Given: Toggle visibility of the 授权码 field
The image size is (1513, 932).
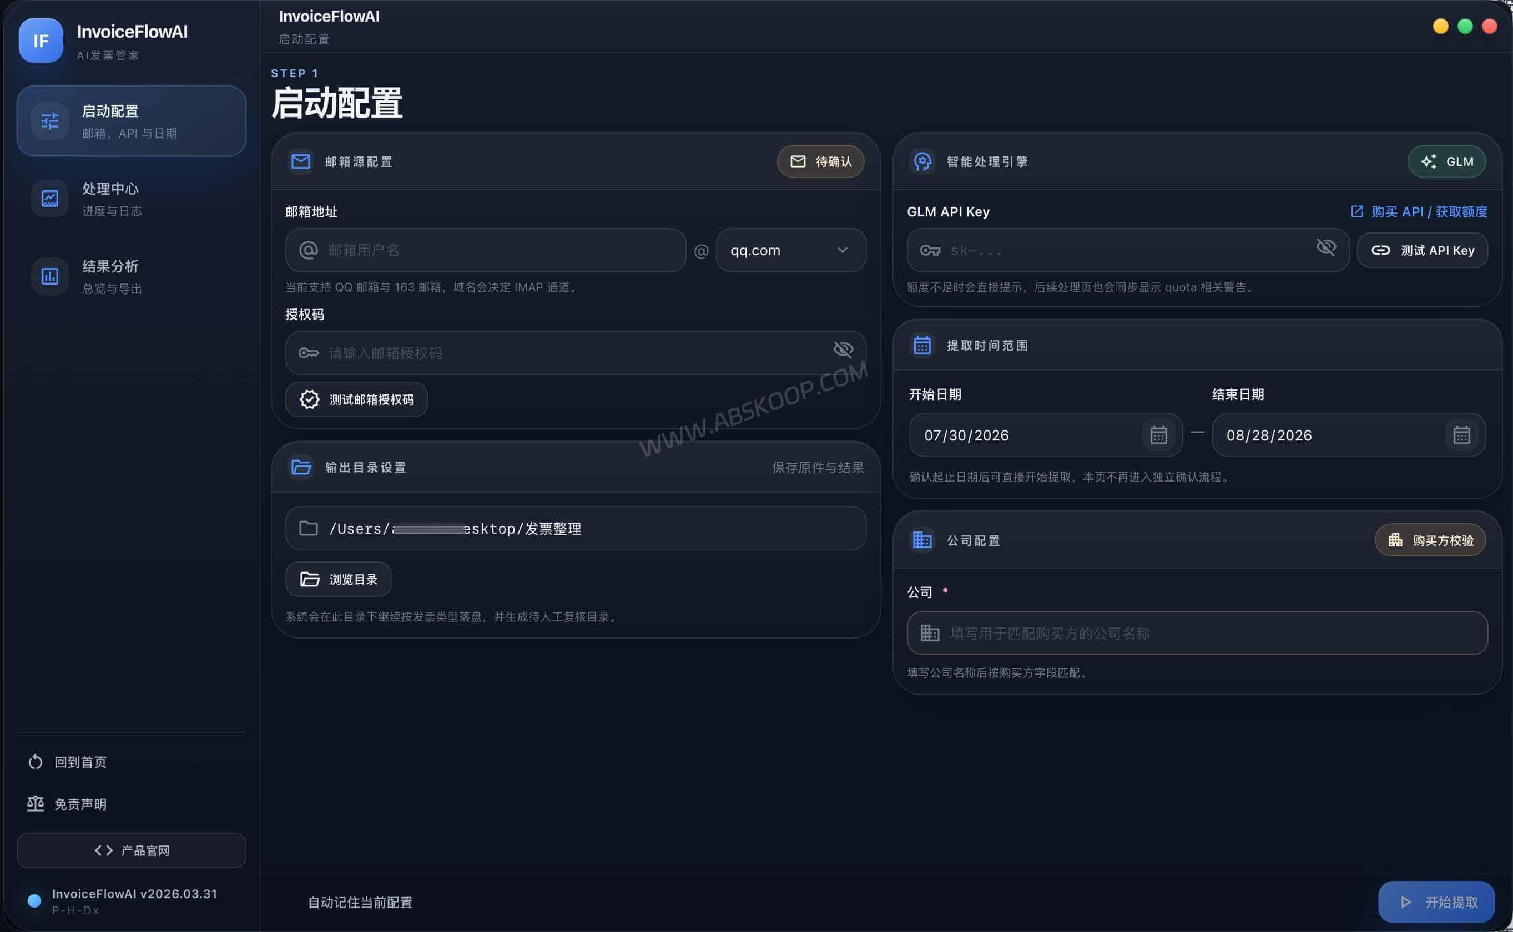Looking at the screenshot, I should click(x=844, y=349).
